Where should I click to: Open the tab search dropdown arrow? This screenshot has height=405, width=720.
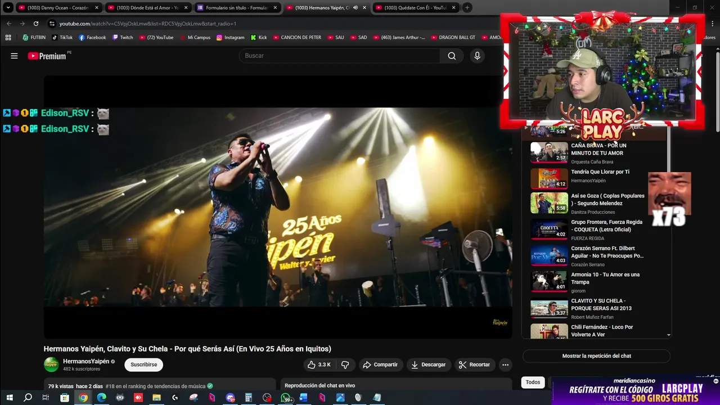[8, 8]
